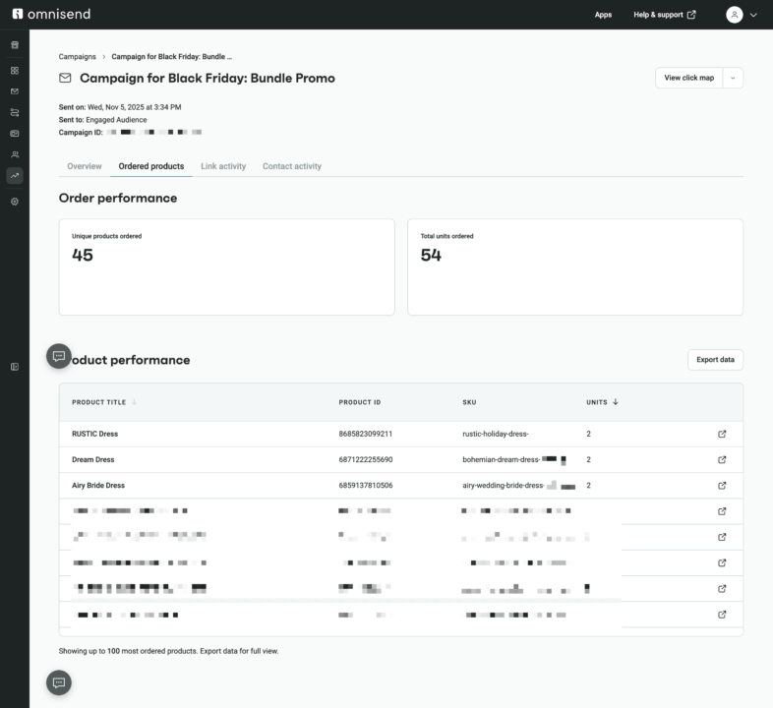
Task: Select the Contact activity tab
Action: [292, 166]
